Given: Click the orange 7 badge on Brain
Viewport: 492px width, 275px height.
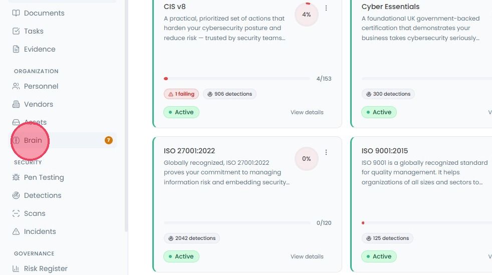Looking at the screenshot, I should (109, 140).
